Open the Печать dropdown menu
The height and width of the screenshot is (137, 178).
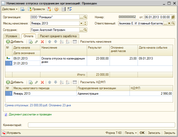[x=131, y=133]
